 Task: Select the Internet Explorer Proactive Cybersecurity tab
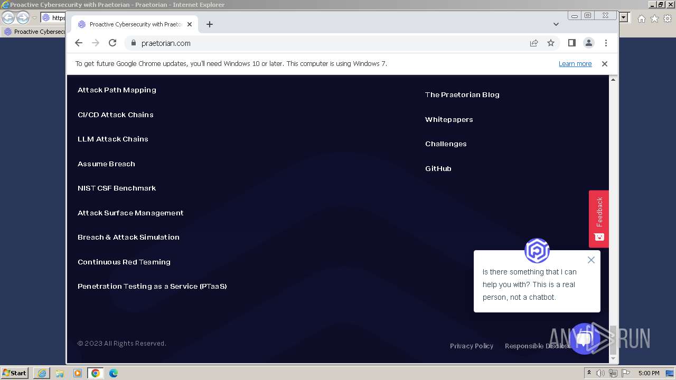click(34, 32)
